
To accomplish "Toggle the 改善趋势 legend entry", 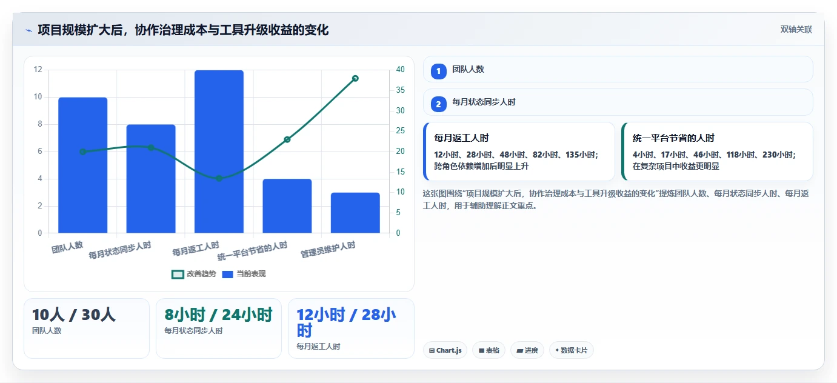I will coord(193,274).
